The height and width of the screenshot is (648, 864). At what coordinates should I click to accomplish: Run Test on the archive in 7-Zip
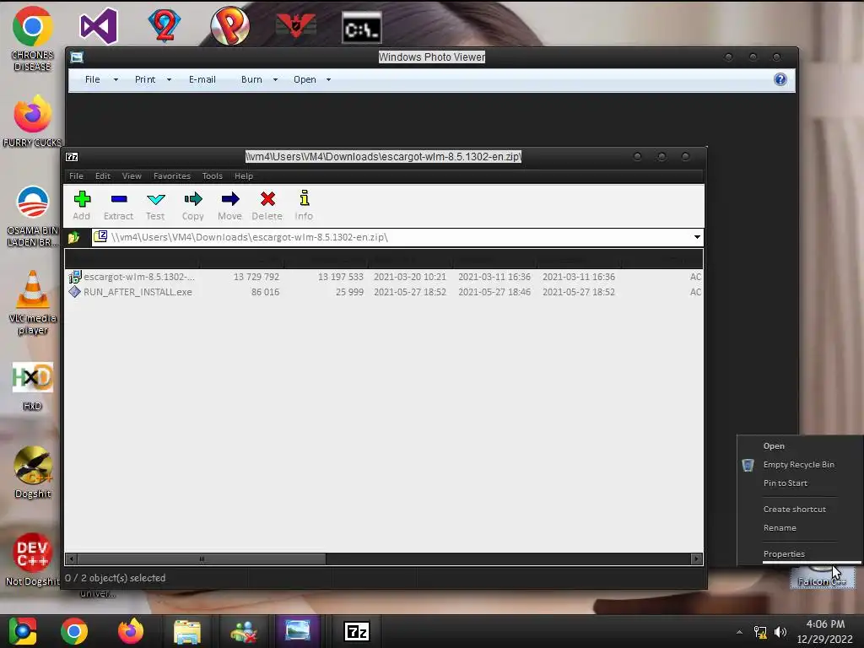coord(155,205)
